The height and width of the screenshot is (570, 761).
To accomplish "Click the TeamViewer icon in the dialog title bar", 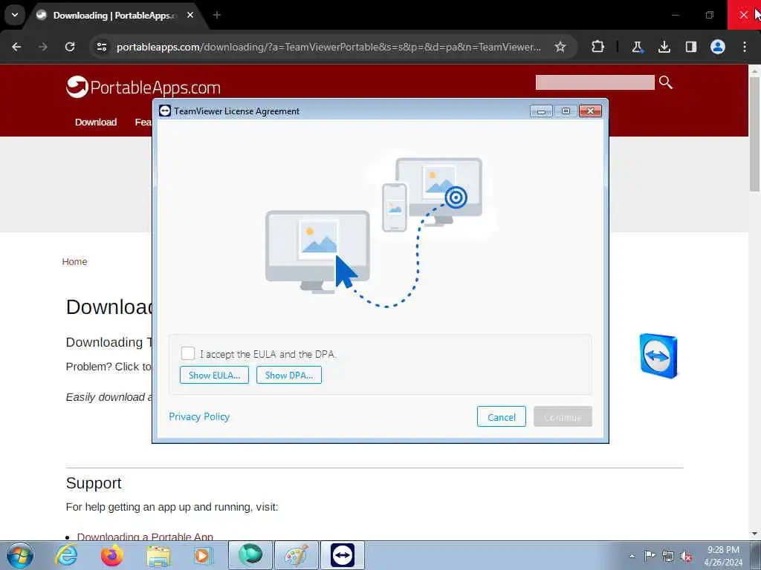I will (165, 111).
